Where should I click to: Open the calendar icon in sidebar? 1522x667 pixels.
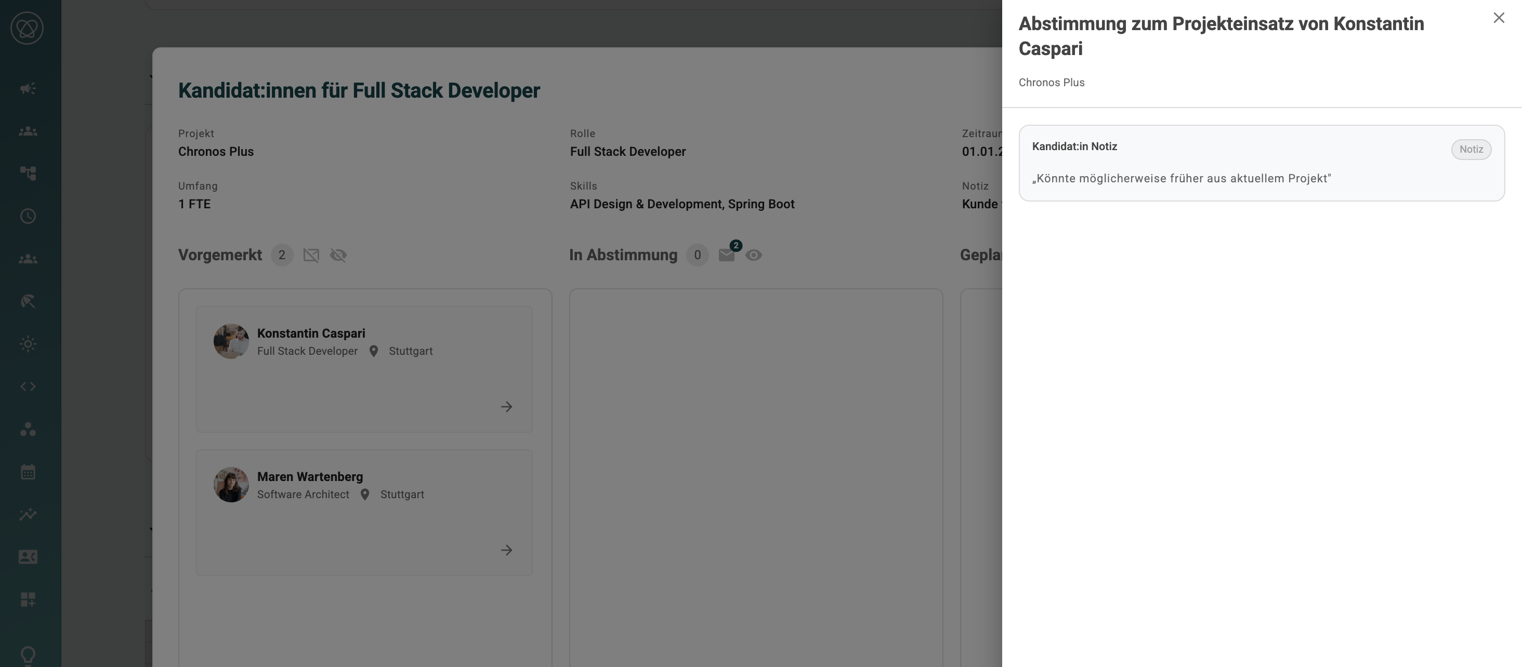pyautogui.click(x=28, y=472)
